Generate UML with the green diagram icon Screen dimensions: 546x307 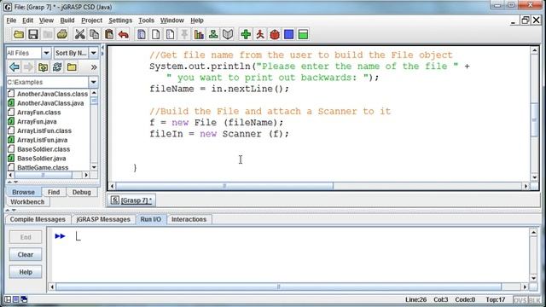point(213,34)
